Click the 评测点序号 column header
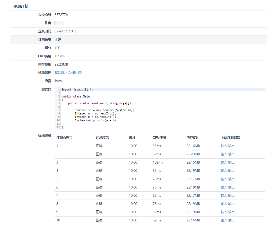The image size is (279, 233). (64, 138)
